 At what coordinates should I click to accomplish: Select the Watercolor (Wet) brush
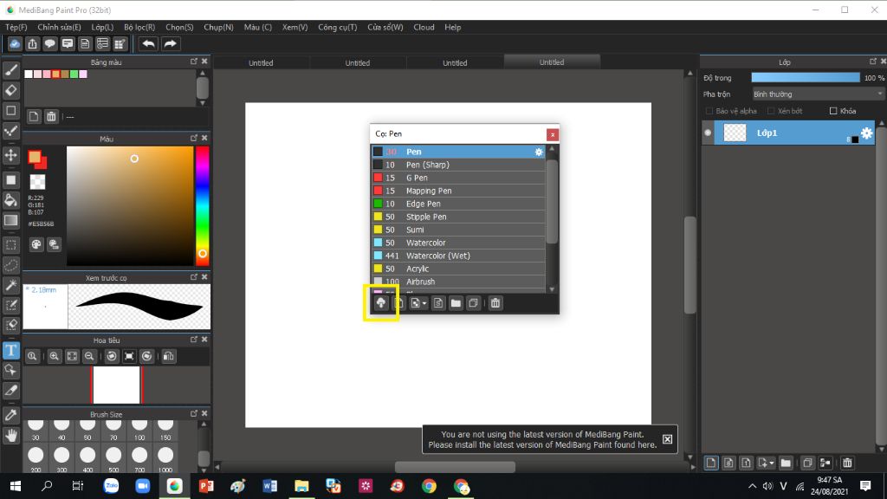(x=457, y=256)
